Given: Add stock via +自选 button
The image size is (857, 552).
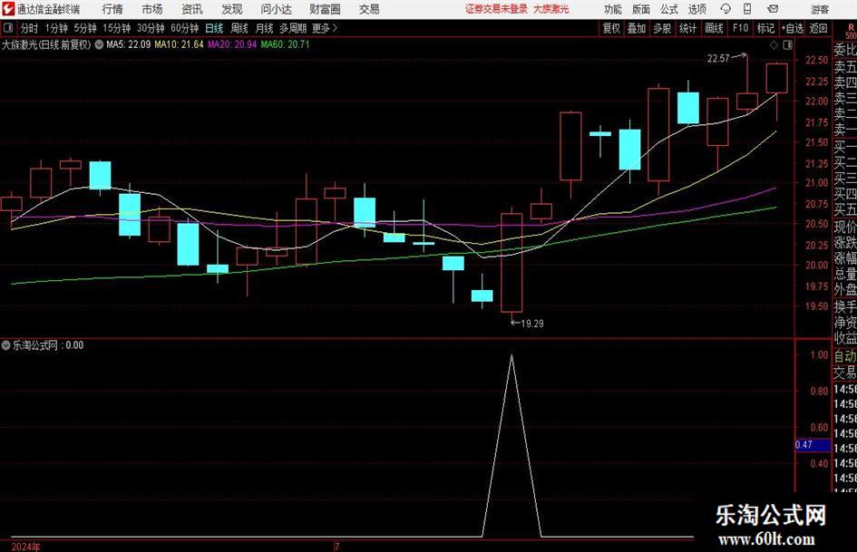Looking at the screenshot, I should point(793,28).
